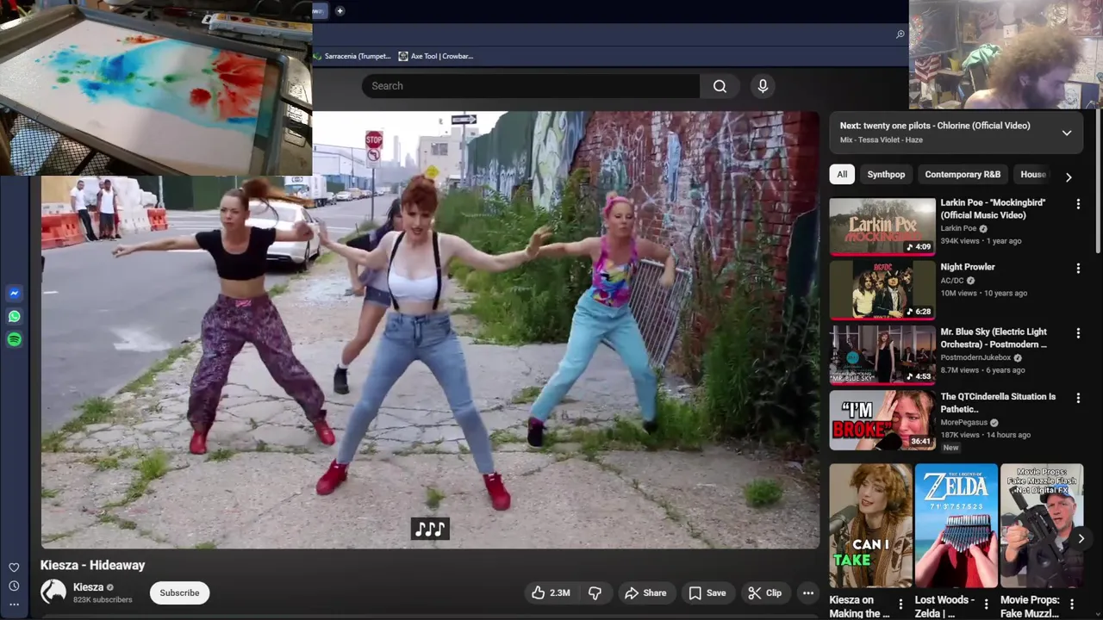The image size is (1103, 620).
Task: Switch to the Hideaway browser tab
Action: [x=318, y=11]
